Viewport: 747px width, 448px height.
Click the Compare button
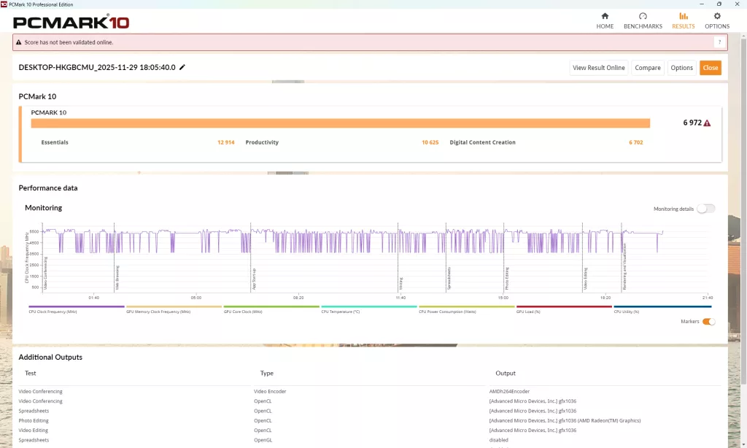pos(647,68)
